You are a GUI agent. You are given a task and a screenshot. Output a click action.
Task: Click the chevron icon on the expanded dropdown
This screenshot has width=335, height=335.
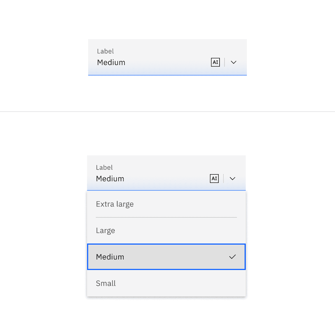click(232, 179)
